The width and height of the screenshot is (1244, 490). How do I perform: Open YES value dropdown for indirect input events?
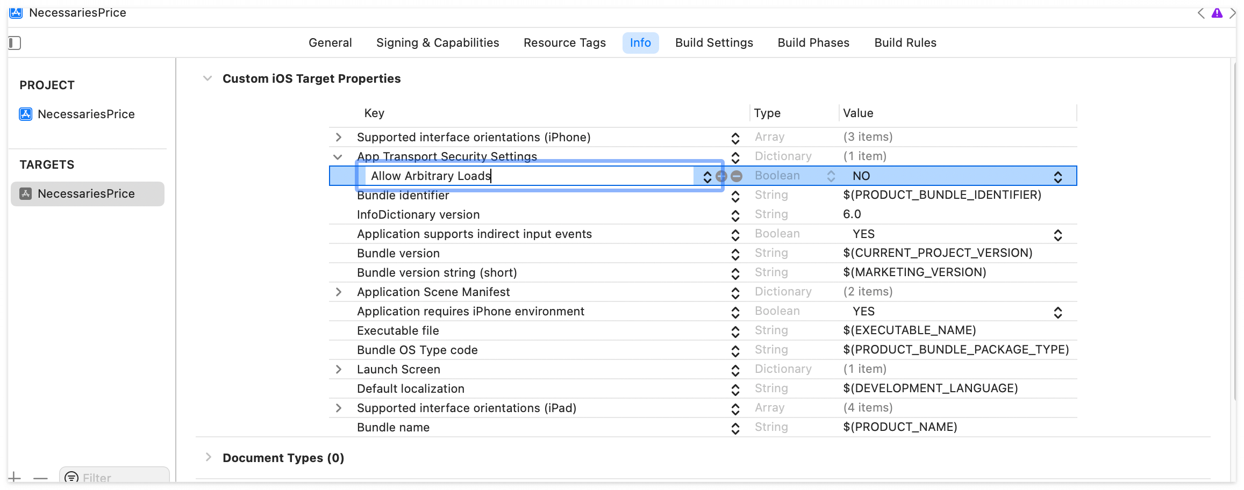tap(1058, 235)
